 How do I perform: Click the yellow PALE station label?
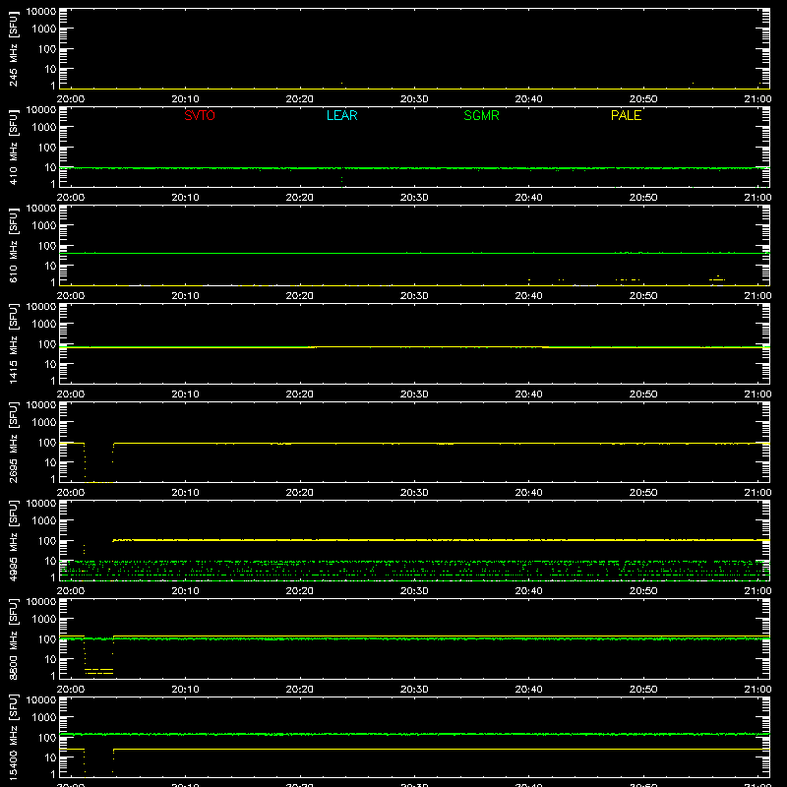coord(626,115)
